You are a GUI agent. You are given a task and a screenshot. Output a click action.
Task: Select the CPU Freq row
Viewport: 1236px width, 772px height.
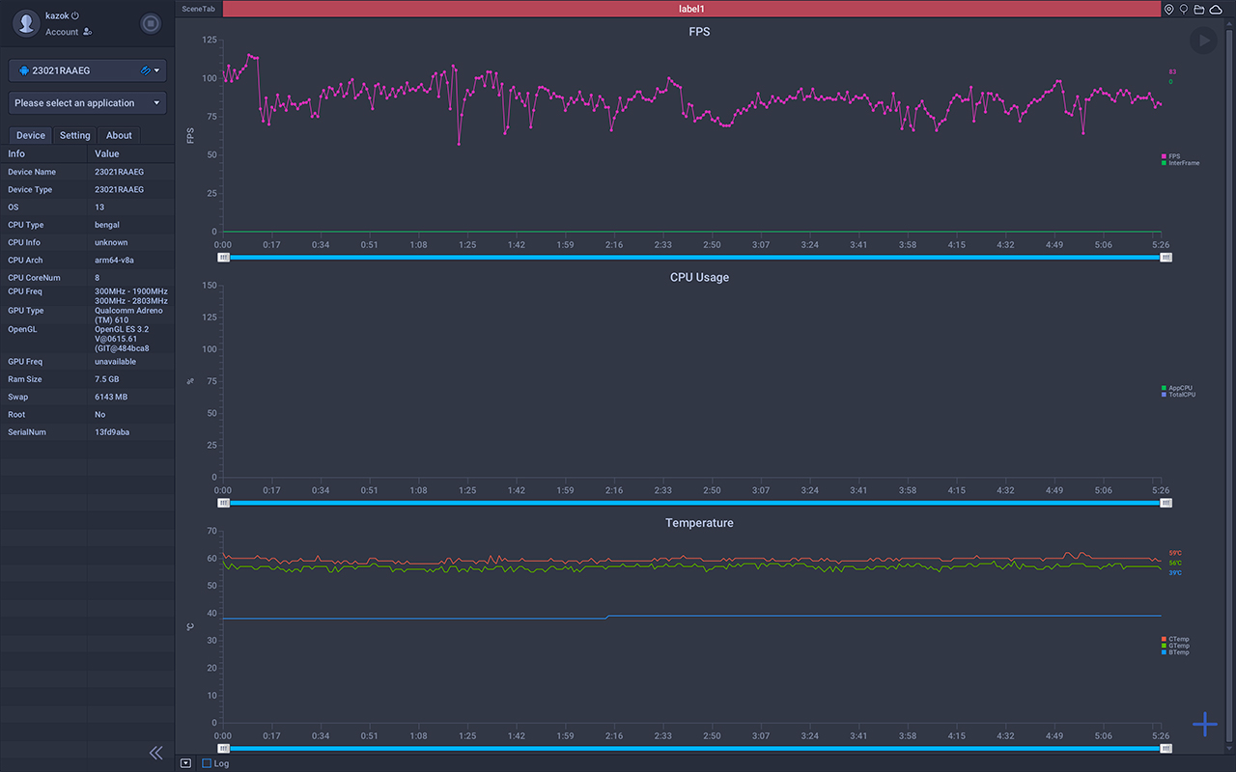coord(87,295)
